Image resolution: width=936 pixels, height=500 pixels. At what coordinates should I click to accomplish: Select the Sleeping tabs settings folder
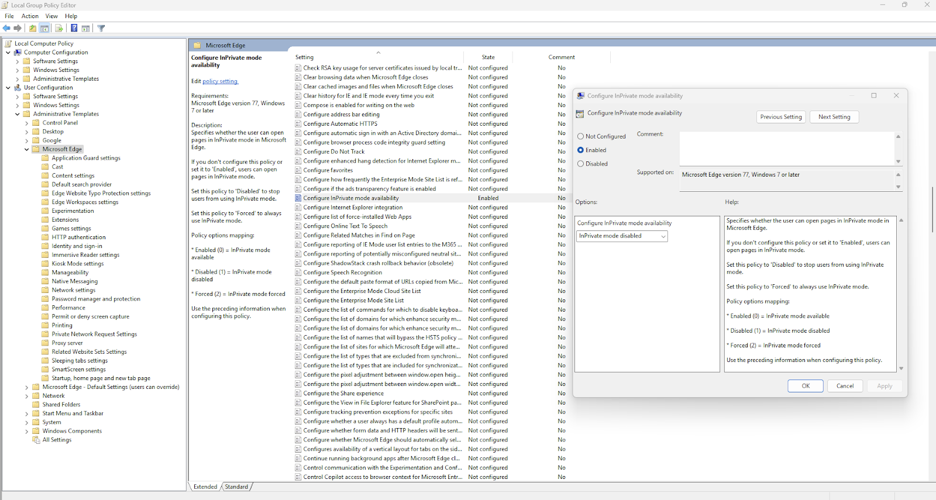coord(80,361)
